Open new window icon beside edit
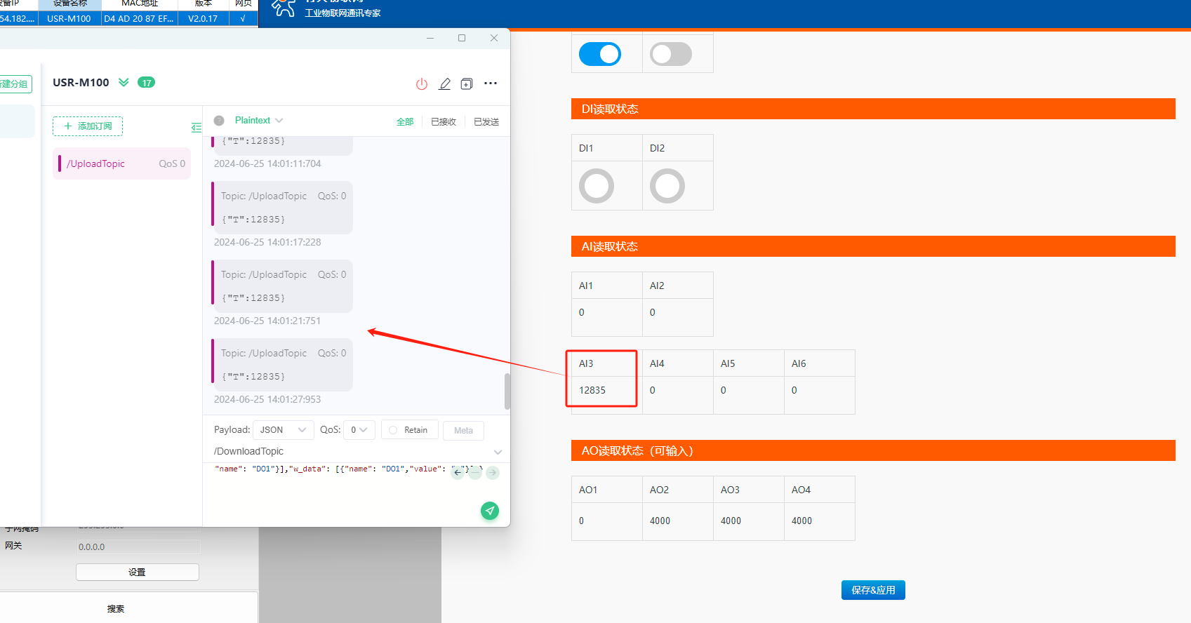The image size is (1191, 623). pos(467,84)
